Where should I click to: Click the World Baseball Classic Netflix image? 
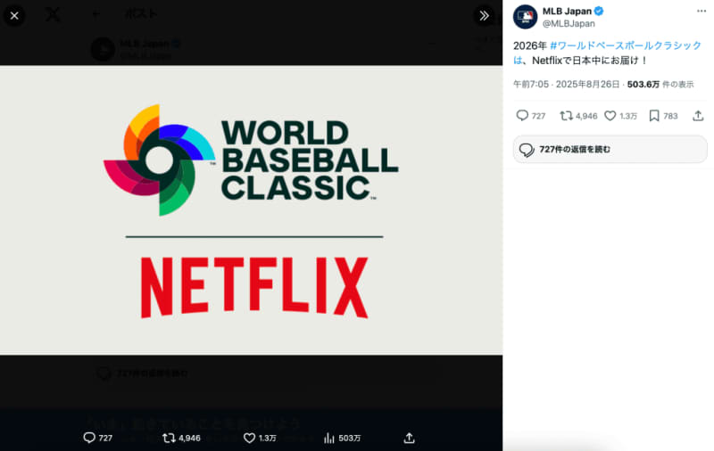tap(251, 210)
